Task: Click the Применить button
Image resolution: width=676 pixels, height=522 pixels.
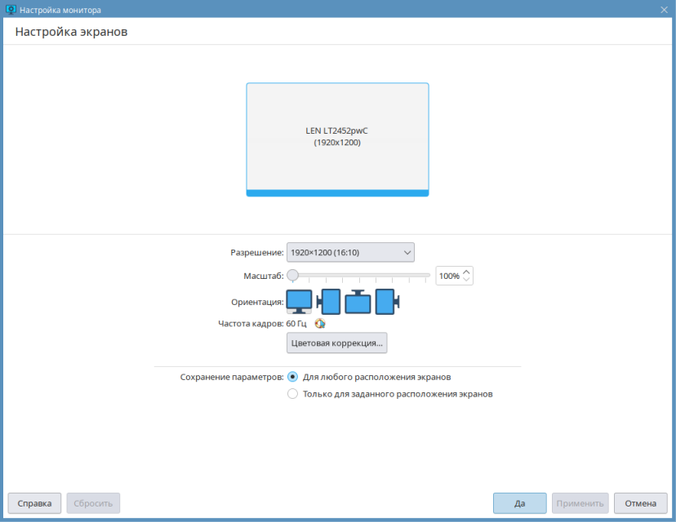Action: 580,503
